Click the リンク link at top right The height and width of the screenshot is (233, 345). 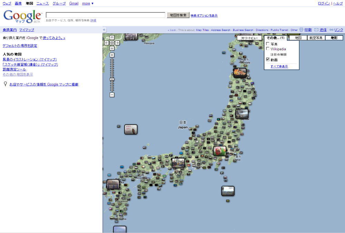(x=339, y=30)
